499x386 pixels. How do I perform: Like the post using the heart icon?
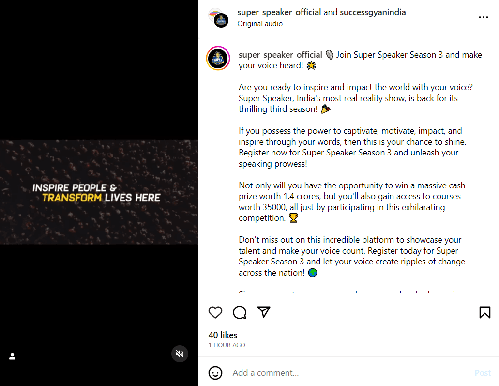[x=215, y=312]
